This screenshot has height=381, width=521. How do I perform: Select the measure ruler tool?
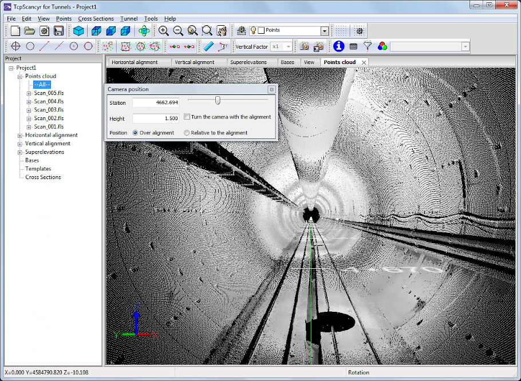point(208,46)
